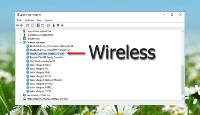This screenshot has height=115, width=200.
Task: Select Устройства HID (Human Interface Devices)
Action: point(47,99)
